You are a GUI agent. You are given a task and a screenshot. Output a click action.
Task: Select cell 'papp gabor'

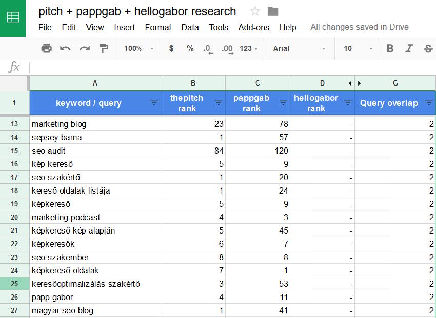(x=95, y=297)
